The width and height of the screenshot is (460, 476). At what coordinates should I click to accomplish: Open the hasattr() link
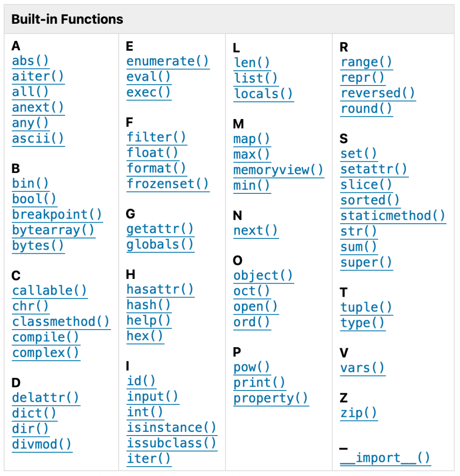coord(160,290)
